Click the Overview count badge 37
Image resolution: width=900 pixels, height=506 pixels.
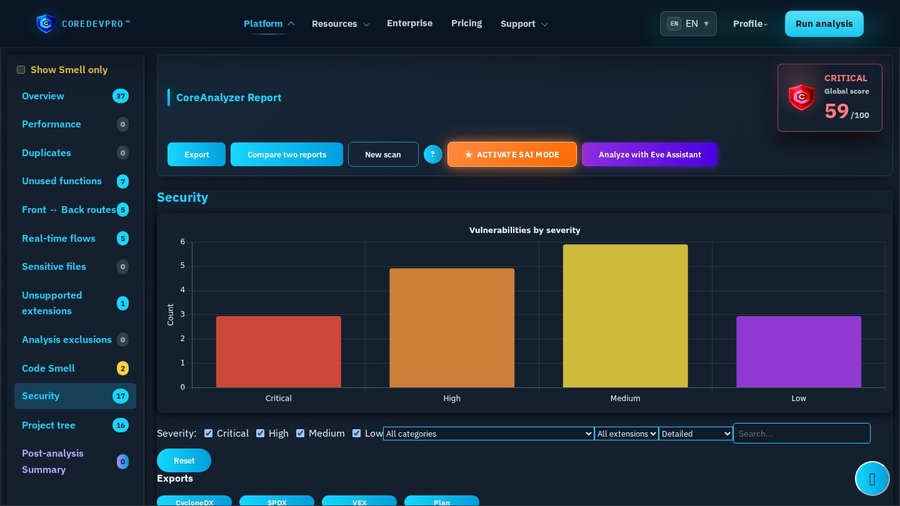coord(121,96)
